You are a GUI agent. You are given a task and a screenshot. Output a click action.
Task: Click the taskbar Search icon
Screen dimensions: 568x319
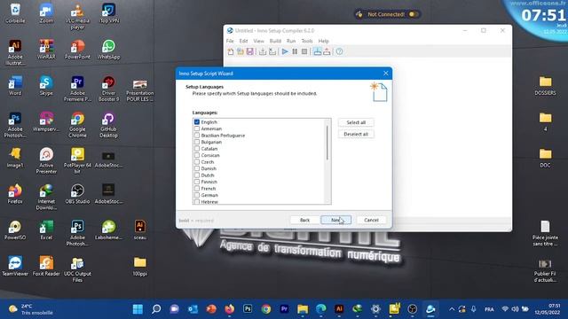pyautogui.click(x=156, y=309)
